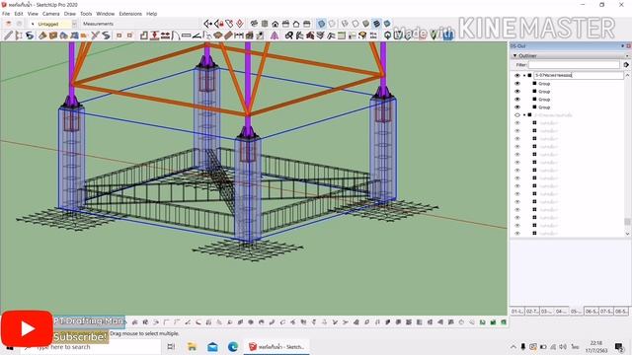
Task: Click the Front view house icon
Action: point(275,24)
